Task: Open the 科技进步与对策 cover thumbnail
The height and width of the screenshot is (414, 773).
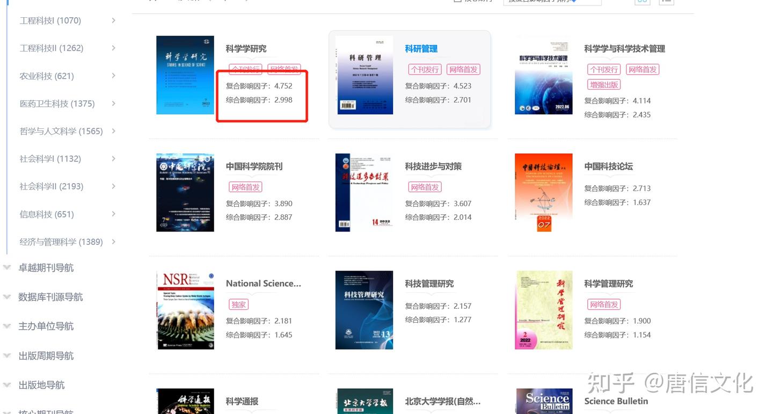Action: pyautogui.click(x=364, y=193)
